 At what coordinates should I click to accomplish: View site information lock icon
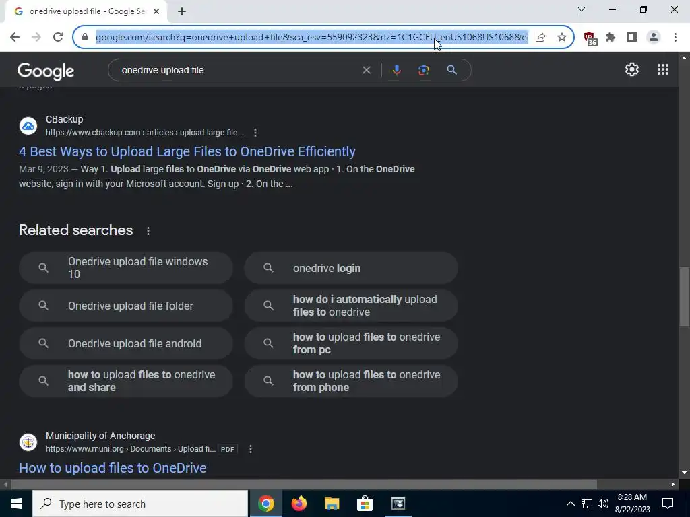tap(85, 38)
